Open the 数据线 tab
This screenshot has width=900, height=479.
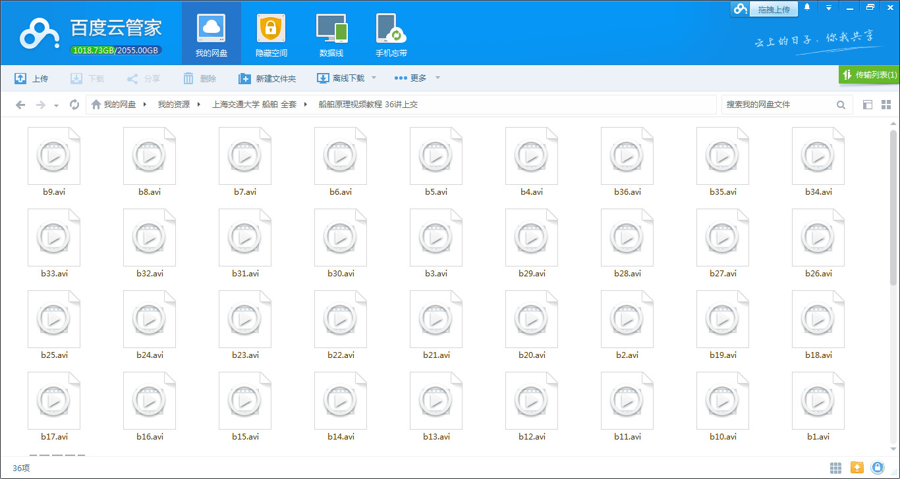pyautogui.click(x=331, y=34)
